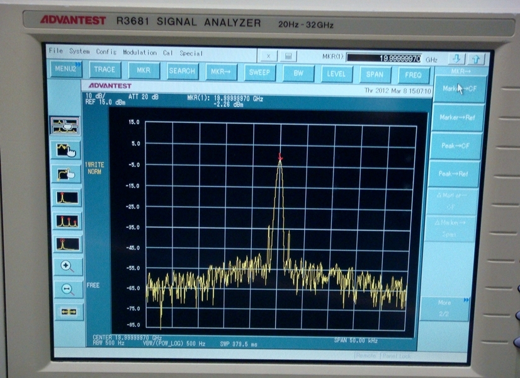Click the MKR→ toolbar button
This screenshot has width=520, height=378.
click(x=221, y=72)
